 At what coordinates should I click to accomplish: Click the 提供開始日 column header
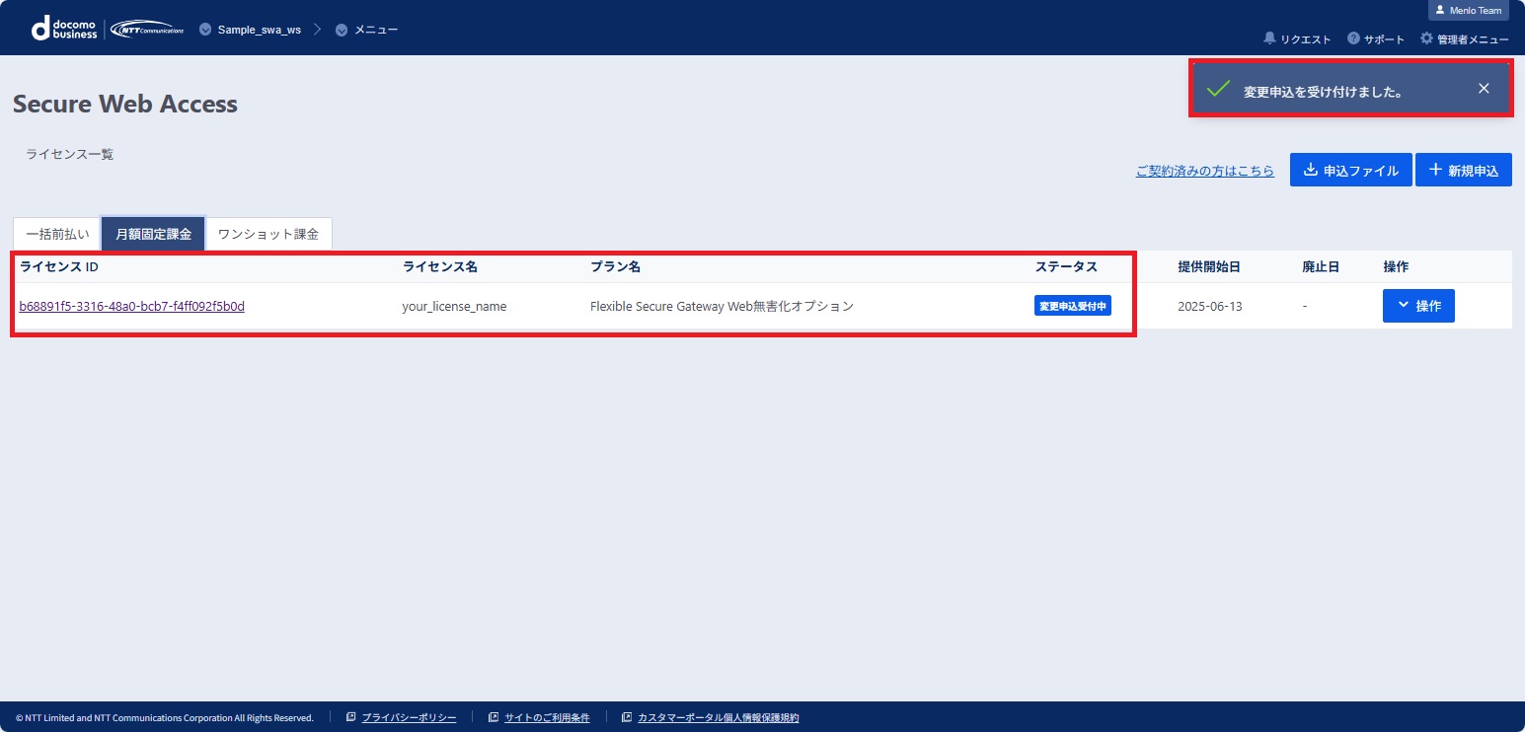(x=1209, y=266)
